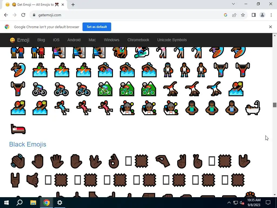Screen dimensions: 277x208
Task: Pick the love-you gesture emoji
Action: (244, 161)
